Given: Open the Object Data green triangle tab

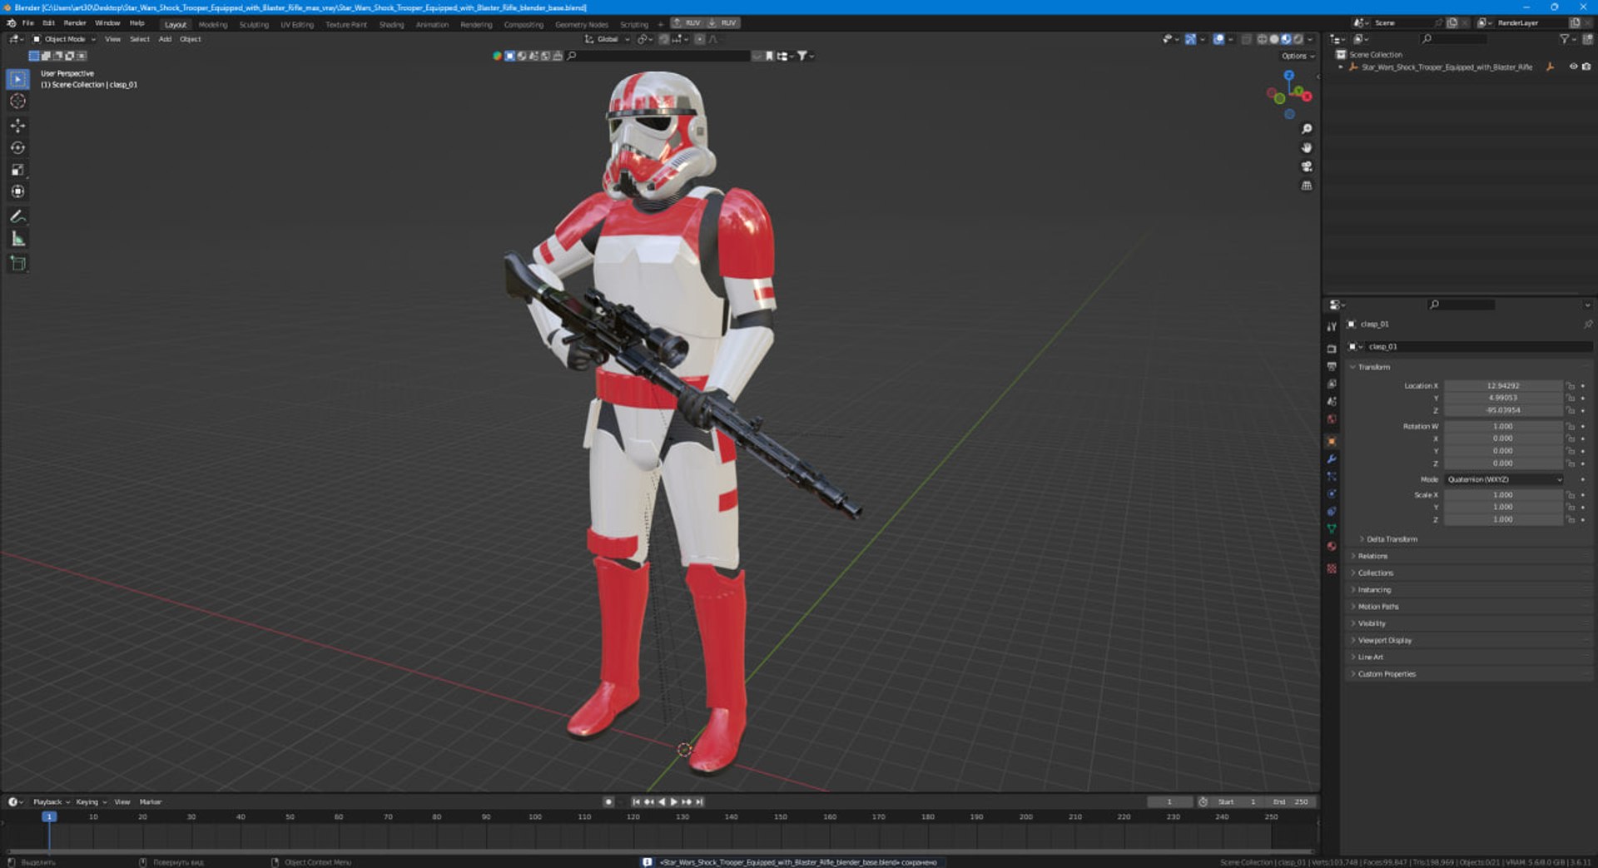Looking at the screenshot, I should [1332, 528].
